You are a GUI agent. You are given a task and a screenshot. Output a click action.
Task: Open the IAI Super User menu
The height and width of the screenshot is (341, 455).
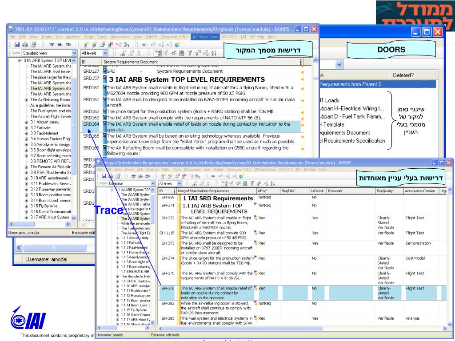(205, 37)
